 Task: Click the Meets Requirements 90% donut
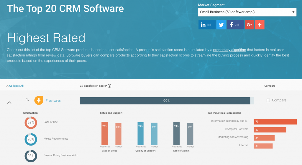click(31, 139)
